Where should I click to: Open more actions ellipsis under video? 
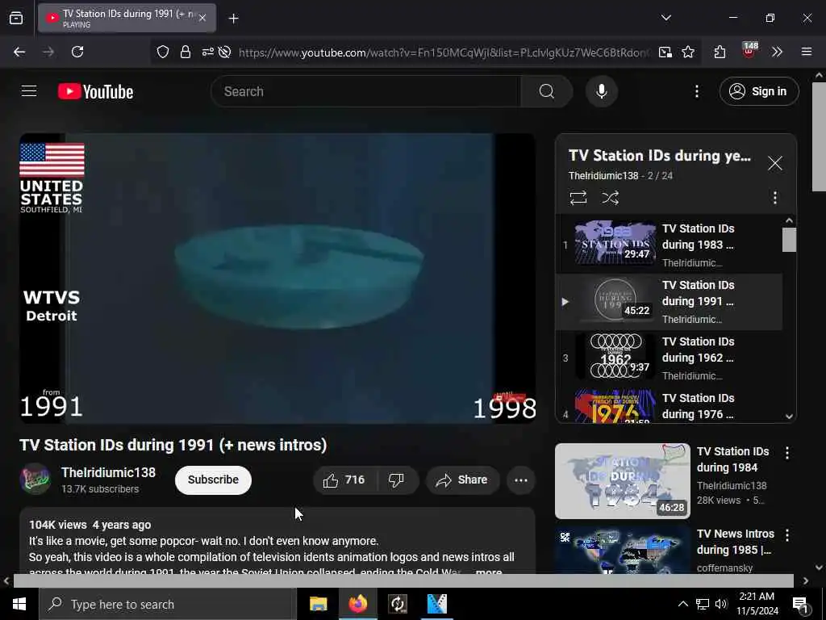tap(520, 480)
